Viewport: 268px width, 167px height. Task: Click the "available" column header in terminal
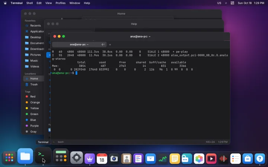coord(178,62)
